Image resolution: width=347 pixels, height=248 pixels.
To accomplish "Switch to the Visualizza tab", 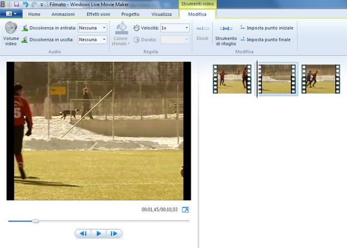I will pos(162,14).
